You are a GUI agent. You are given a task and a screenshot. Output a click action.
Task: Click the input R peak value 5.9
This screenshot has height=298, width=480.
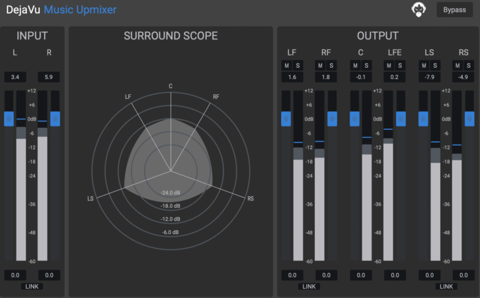tap(49, 77)
